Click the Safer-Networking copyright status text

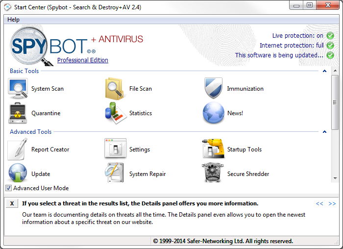pyautogui.click(x=223, y=241)
